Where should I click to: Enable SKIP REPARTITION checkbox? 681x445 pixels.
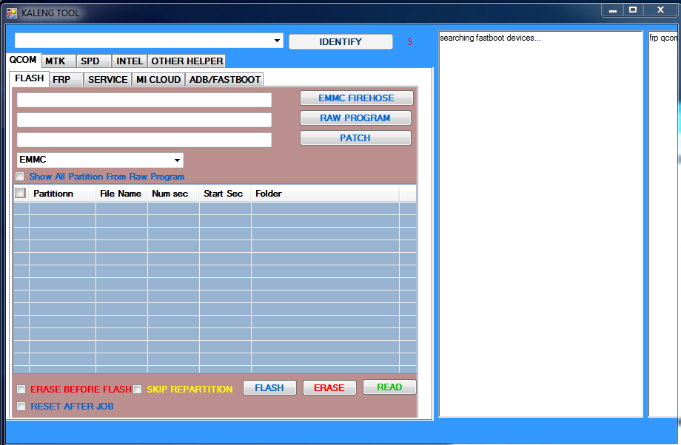137,389
